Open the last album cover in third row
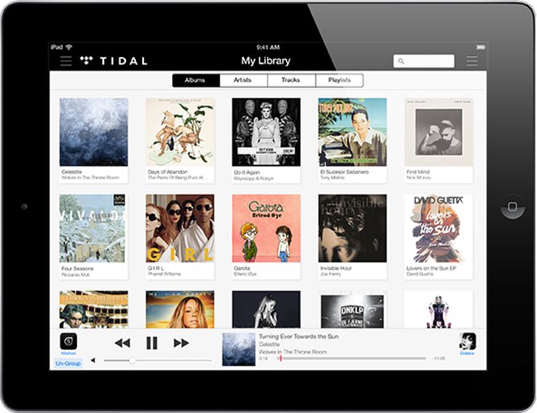 coord(438,310)
